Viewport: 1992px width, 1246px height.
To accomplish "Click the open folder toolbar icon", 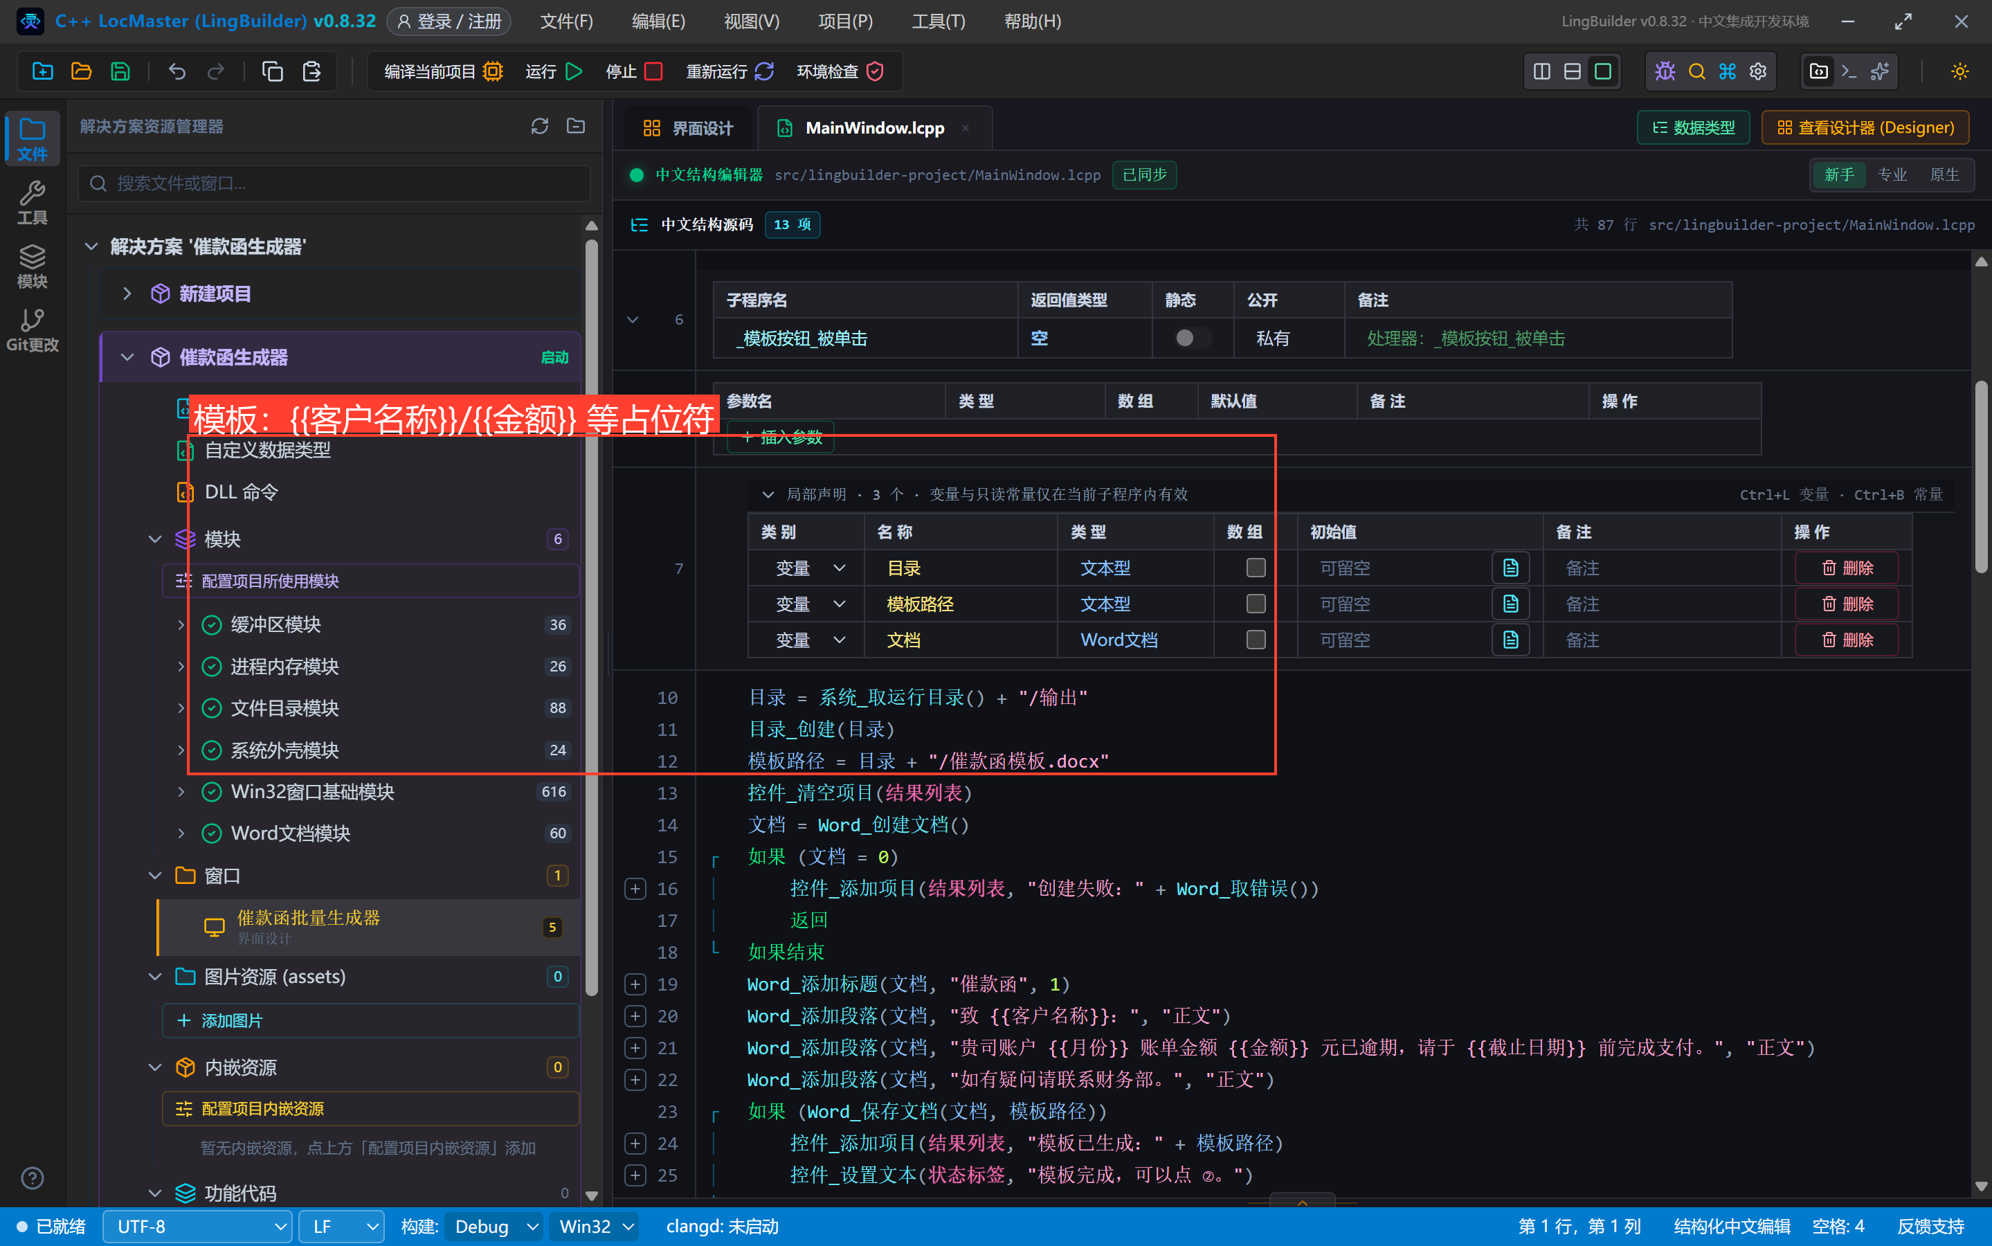I will point(81,72).
